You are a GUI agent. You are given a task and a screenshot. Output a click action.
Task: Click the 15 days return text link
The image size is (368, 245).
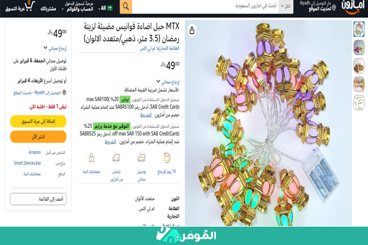[167, 172]
